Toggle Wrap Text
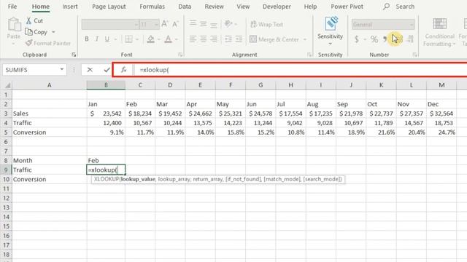Viewport: 467px width, 262px height. pos(267,24)
